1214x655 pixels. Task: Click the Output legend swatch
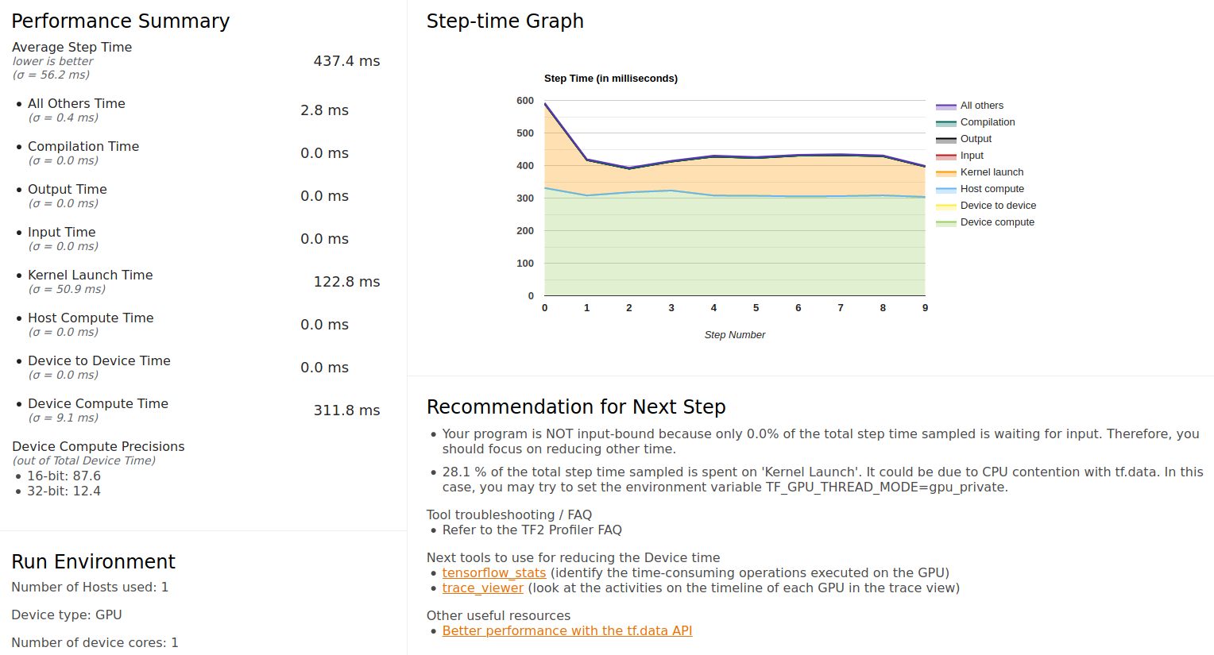coord(945,139)
